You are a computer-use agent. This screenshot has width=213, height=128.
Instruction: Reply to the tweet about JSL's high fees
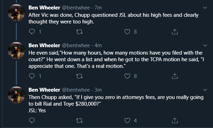(x=32, y=32)
